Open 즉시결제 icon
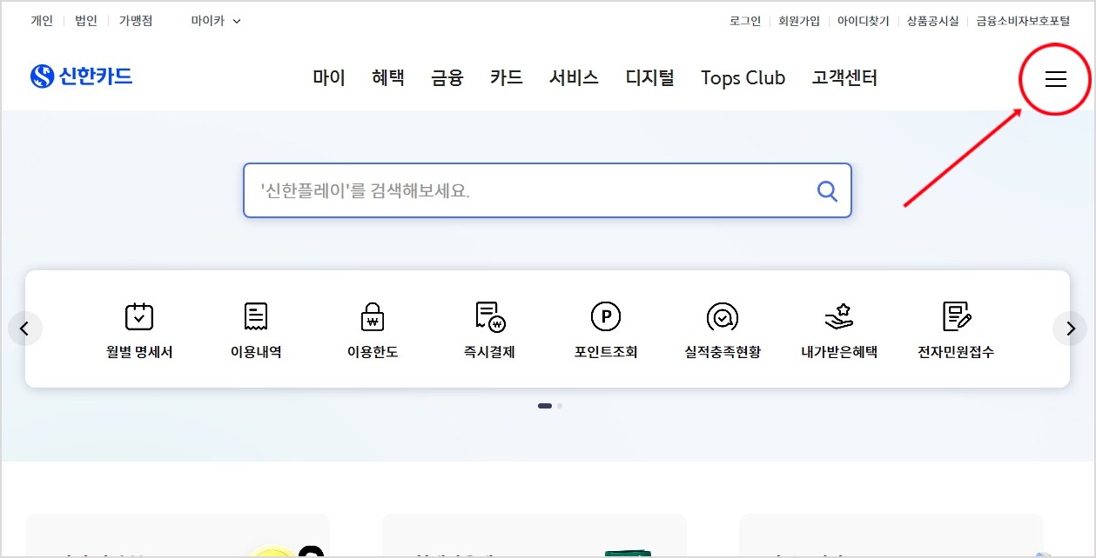Screen dimensions: 1096x558 click(x=489, y=316)
